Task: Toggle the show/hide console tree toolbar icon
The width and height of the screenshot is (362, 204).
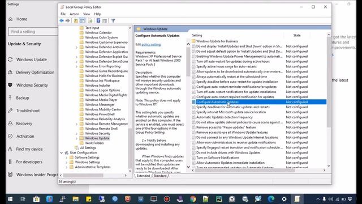Action: 83,20
